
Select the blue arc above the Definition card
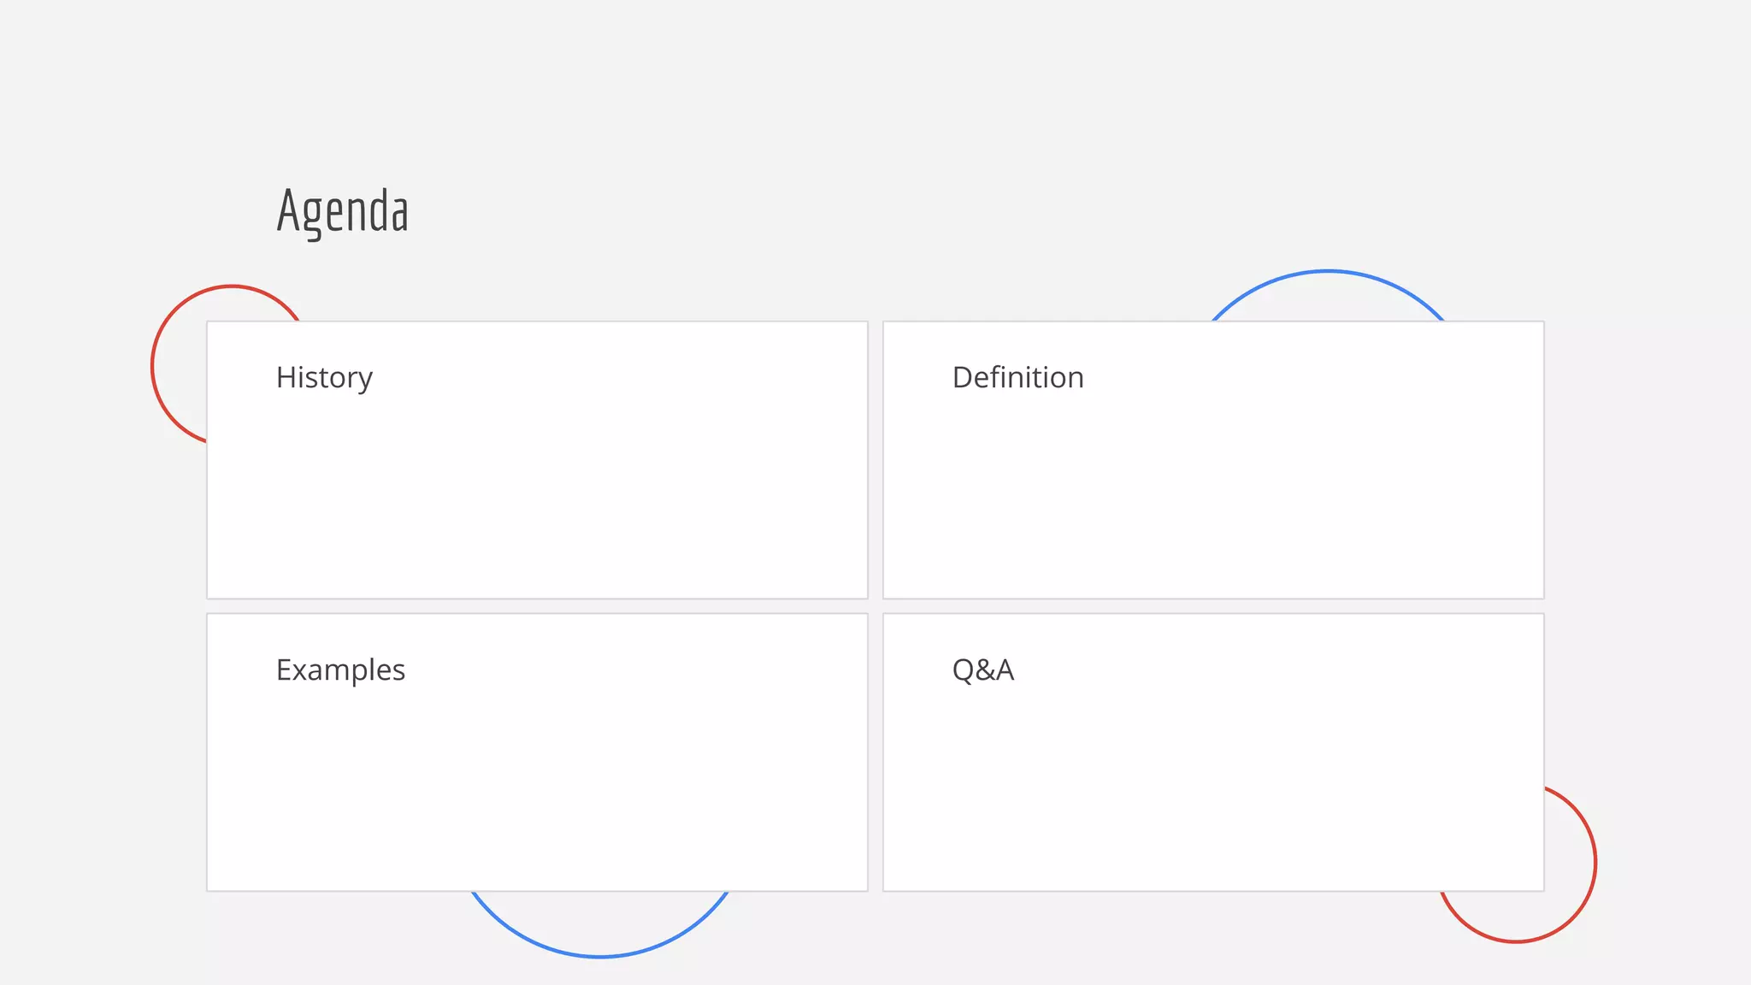(x=1327, y=272)
